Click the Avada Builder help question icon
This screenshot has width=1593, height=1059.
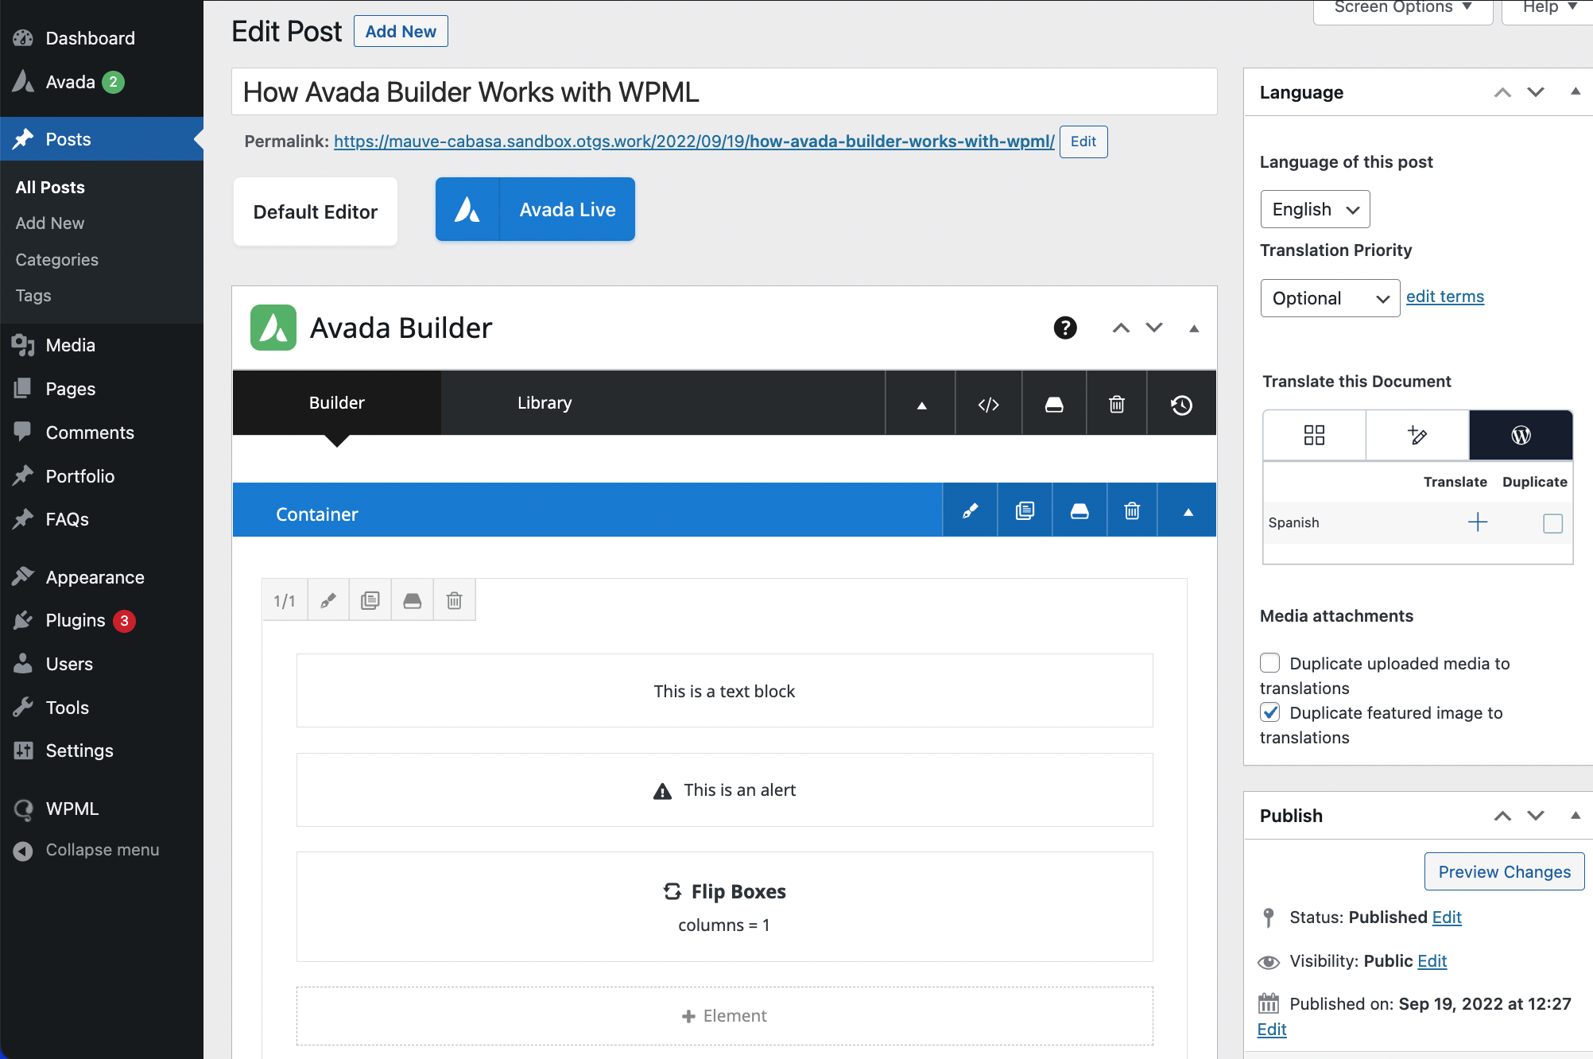click(1064, 328)
